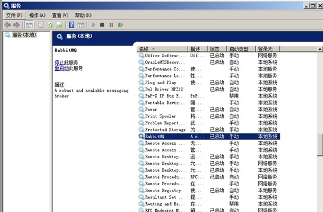Select the OracleMTSRecov... service row
323x212 pixels.
point(209,62)
